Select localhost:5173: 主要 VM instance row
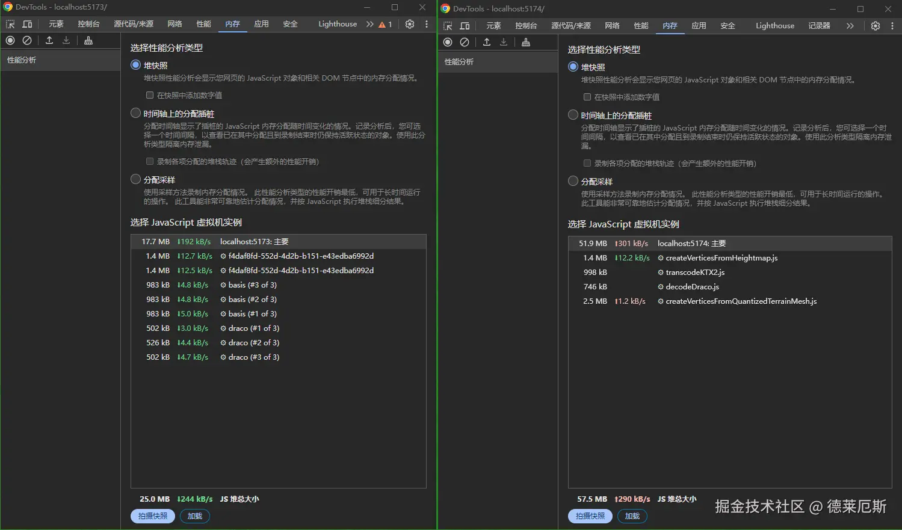This screenshot has height=530, width=902. point(279,242)
